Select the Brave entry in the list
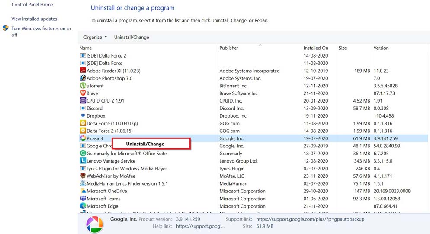Image resolution: width=430 pixels, height=234 pixels. (x=92, y=93)
